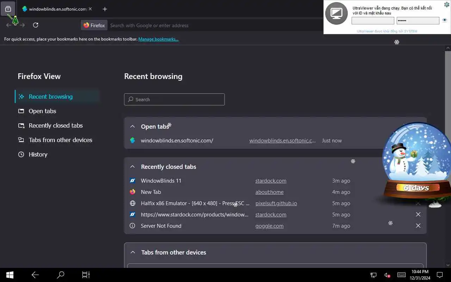
Task: Click the taskbar back arrow button
Action: click(35, 275)
